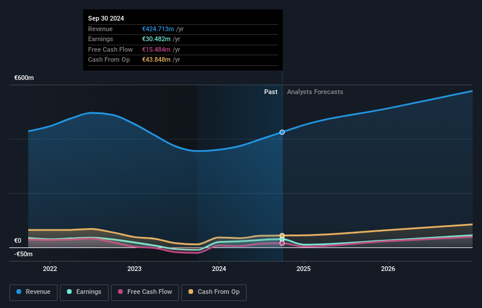The height and width of the screenshot is (308, 482).
Task: Click the pink Free Cash Flow data point
Action: [282, 243]
